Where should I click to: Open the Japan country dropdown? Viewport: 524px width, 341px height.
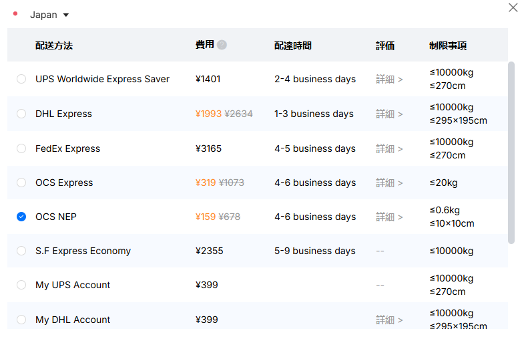pos(49,15)
